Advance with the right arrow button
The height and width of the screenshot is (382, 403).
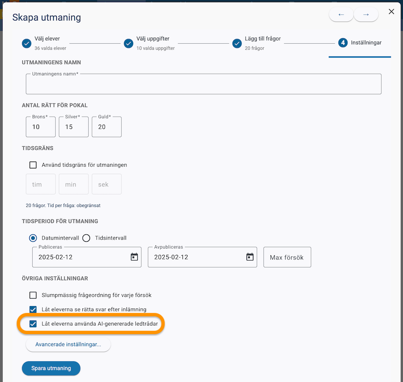[x=366, y=15]
